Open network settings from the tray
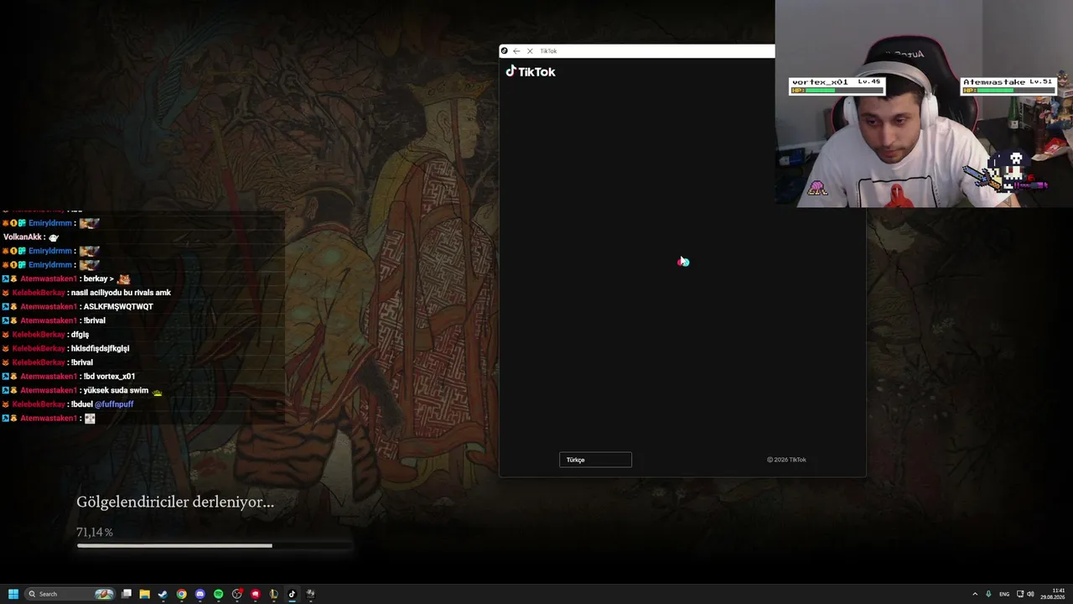The width and height of the screenshot is (1073, 604). pyautogui.click(x=1020, y=594)
